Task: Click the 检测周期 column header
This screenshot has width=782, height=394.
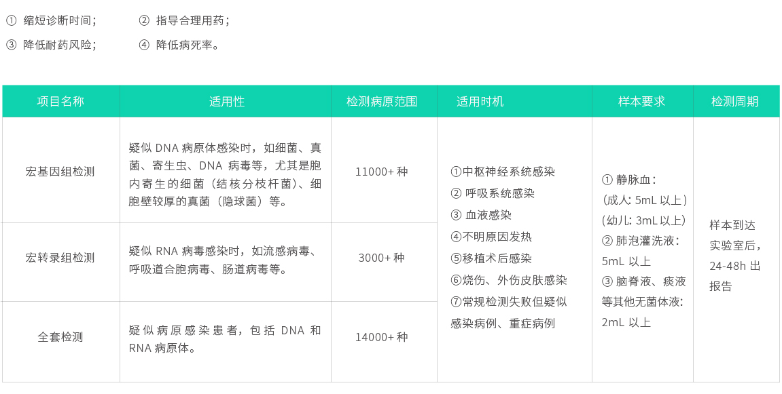Action: pyautogui.click(x=734, y=102)
